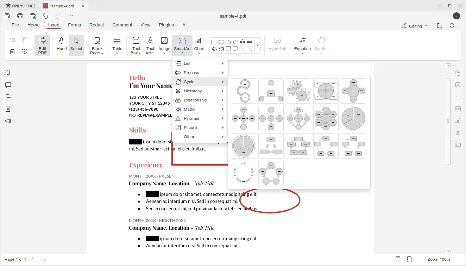The image size is (466, 266).
Task: Open the Chart insert tool
Action: (x=199, y=45)
